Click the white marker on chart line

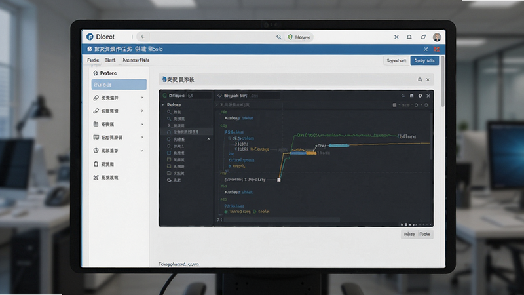279,180
